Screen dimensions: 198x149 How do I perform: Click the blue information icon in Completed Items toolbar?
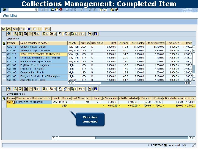click(96, 89)
